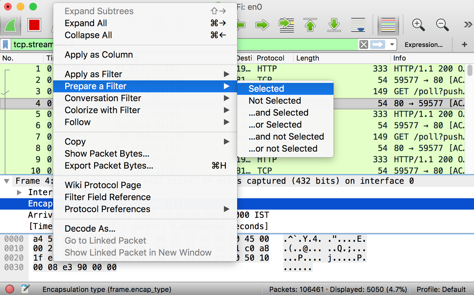Collapse the Frame 4 tree node
Image resolution: width=474 pixels, height=295 pixels.
[x=6, y=181]
